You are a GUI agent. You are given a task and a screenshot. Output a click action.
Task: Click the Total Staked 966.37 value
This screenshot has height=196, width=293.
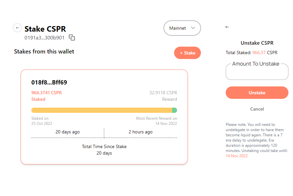[x=260, y=53]
